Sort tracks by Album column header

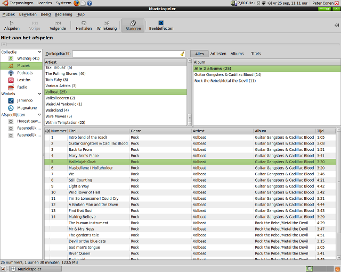(x=285, y=131)
